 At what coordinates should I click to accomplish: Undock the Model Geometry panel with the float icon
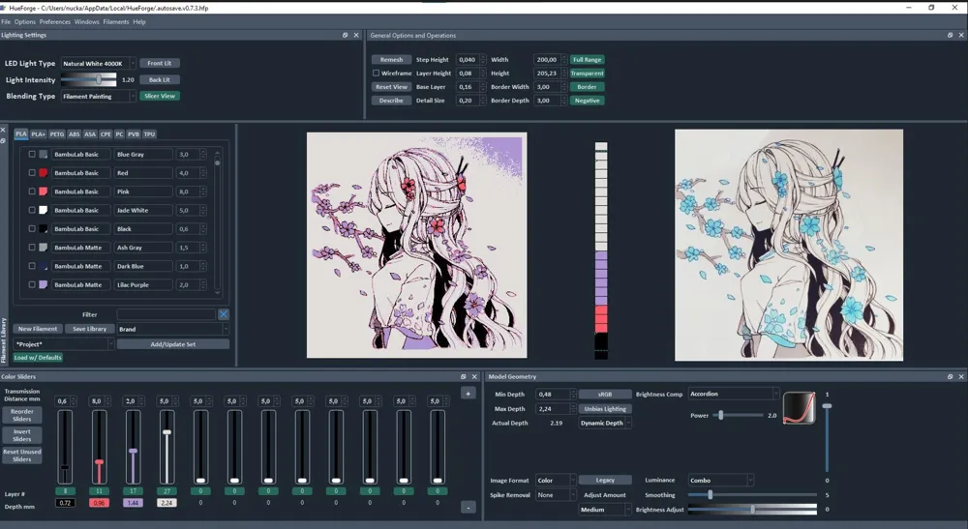(x=951, y=377)
